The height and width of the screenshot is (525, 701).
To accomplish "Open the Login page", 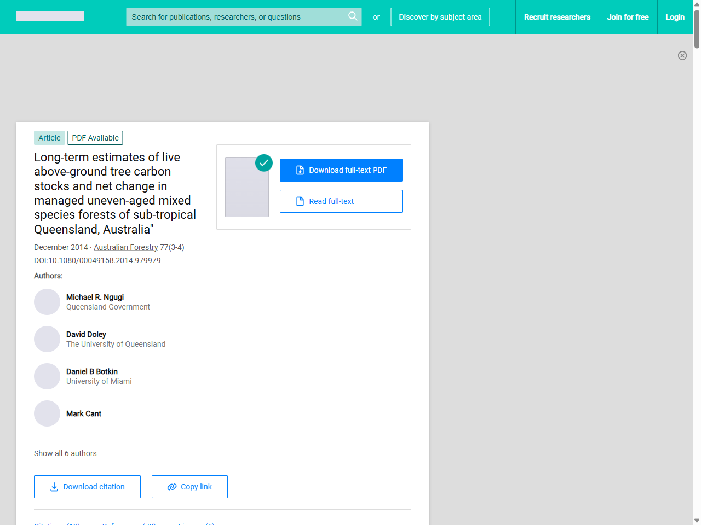I will [675, 17].
